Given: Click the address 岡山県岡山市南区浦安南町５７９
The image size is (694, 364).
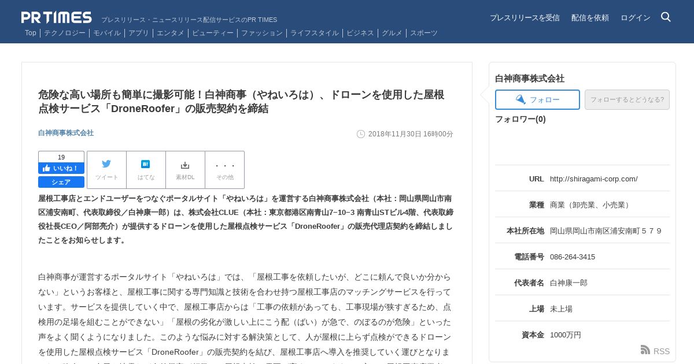Looking at the screenshot, I should (606, 231).
